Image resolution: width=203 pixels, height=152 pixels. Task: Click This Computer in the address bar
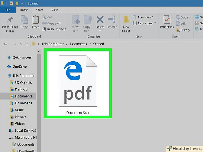[x=52, y=44]
